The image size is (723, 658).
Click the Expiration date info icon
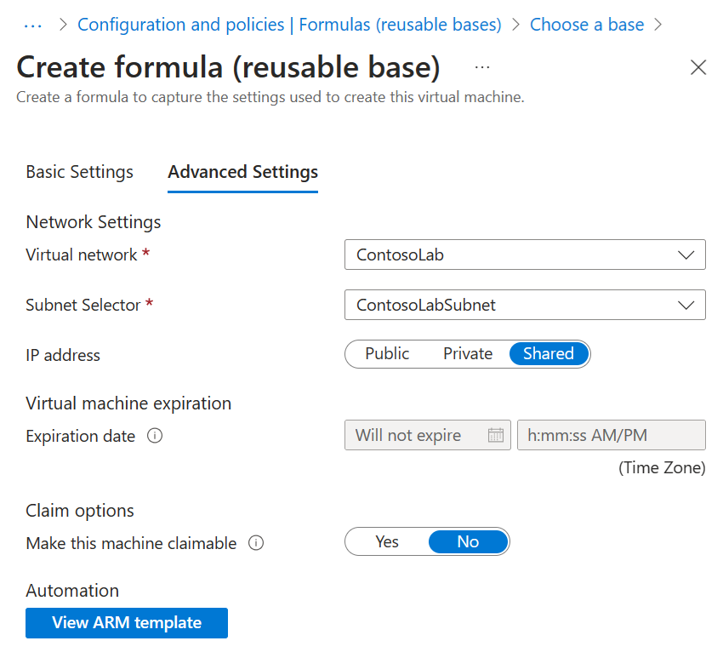155,436
